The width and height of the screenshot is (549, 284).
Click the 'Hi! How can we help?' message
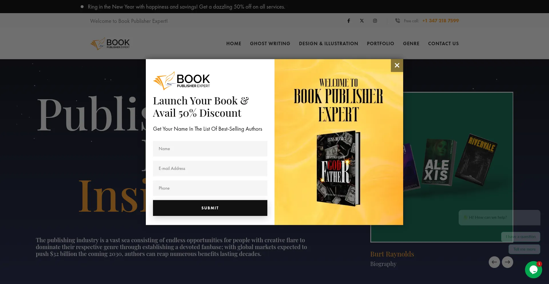(499, 217)
